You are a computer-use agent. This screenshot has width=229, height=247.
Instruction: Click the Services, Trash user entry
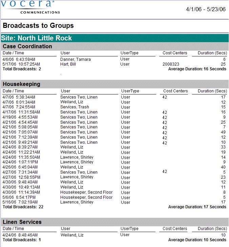tap(75, 107)
